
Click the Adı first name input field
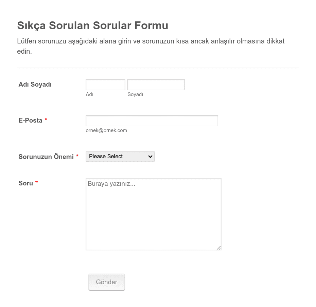(105, 85)
